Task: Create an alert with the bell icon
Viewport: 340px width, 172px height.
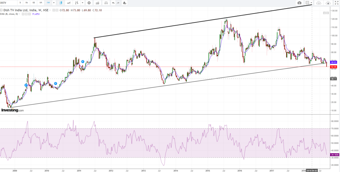Action: point(125,3)
